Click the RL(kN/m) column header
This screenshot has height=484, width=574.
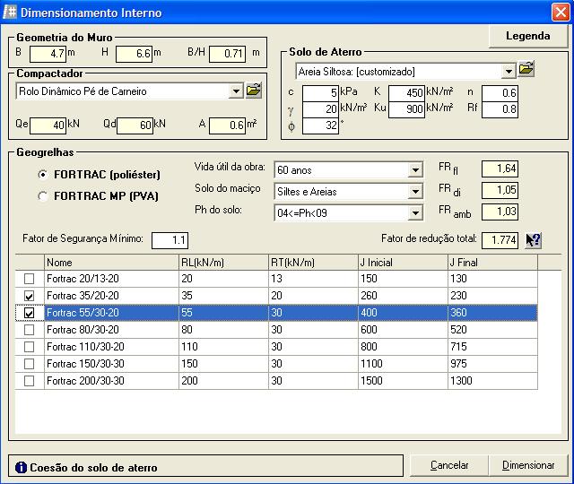223,263
